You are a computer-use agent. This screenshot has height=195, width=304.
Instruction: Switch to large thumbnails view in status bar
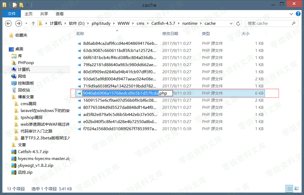[297, 189]
